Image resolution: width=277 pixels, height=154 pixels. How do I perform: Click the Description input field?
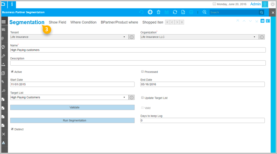click(x=138, y=63)
